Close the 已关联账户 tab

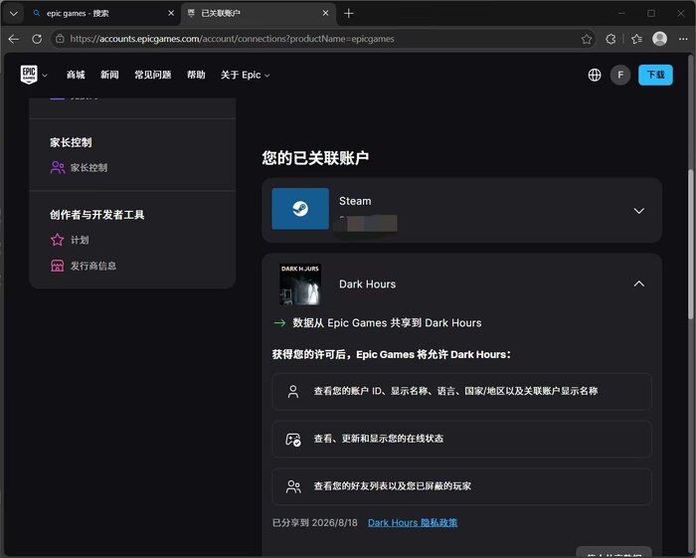[325, 13]
